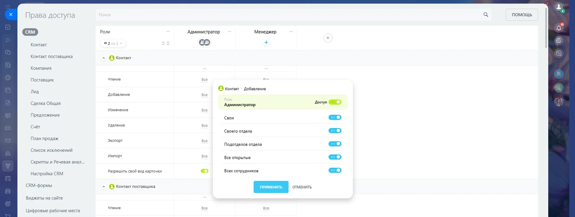The height and width of the screenshot is (217, 575).
Task: Click the bookmark icon in right panel
Action: point(559,74)
